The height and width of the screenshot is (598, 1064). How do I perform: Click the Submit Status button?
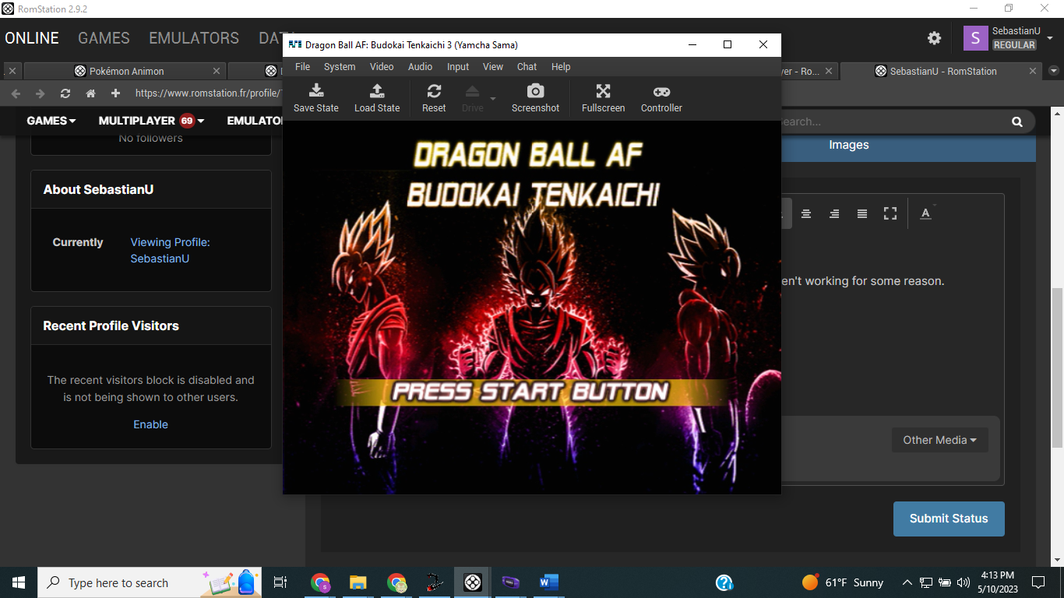tap(949, 519)
